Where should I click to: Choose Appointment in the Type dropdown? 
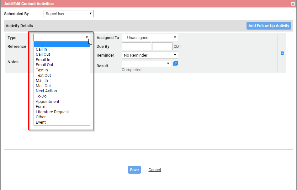pyautogui.click(x=62, y=102)
